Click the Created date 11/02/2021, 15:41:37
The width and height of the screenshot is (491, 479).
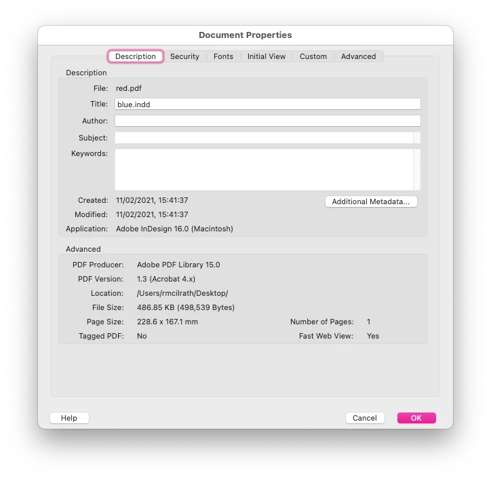pos(152,200)
